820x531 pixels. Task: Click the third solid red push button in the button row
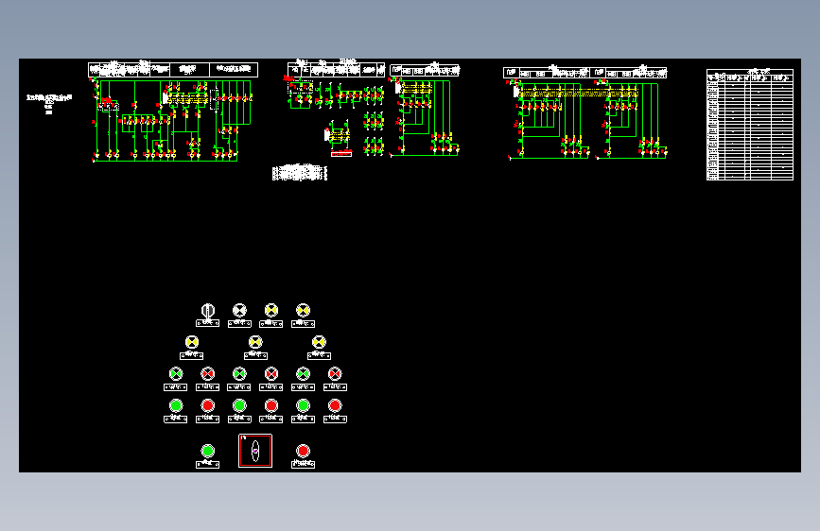[x=335, y=405]
